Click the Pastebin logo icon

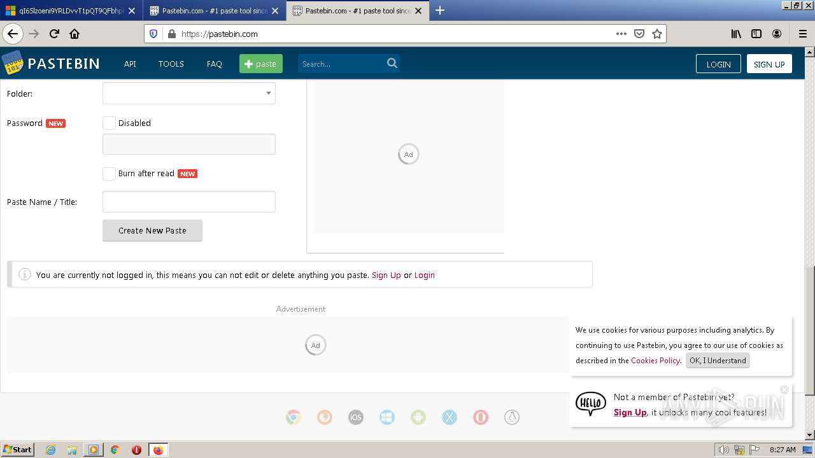click(12, 62)
